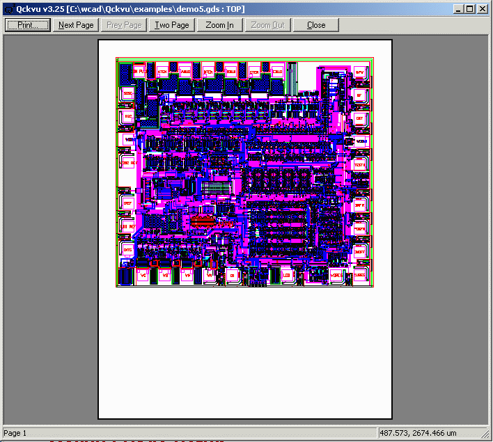Switch to Two Page view
Image resolution: width=493 pixels, height=442 pixels.
pyautogui.click(x=172, y=25)
